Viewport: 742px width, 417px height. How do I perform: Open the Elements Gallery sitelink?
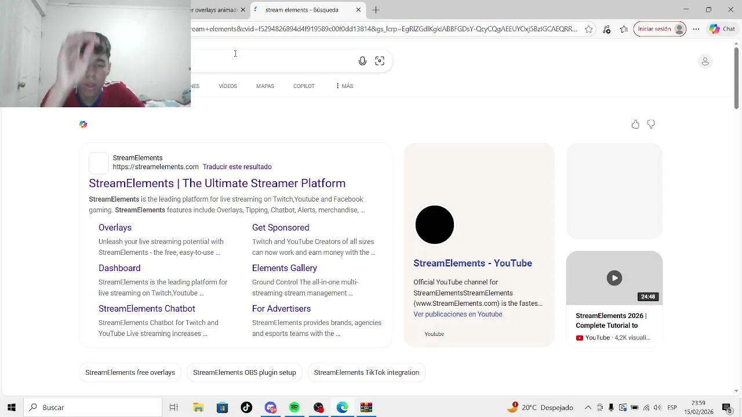(285, 268)
